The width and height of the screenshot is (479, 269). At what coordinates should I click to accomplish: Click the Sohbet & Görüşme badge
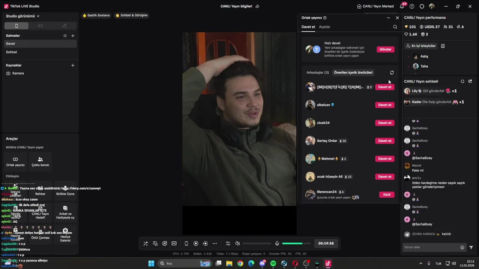132,15
